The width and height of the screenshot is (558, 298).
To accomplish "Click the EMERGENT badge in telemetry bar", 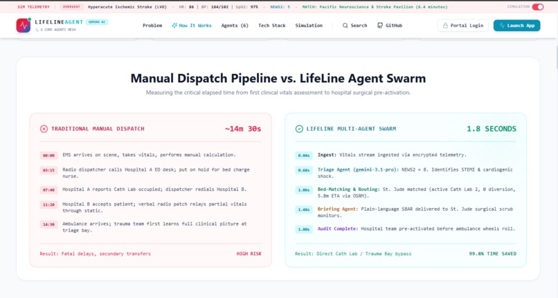I will (71, 7).
